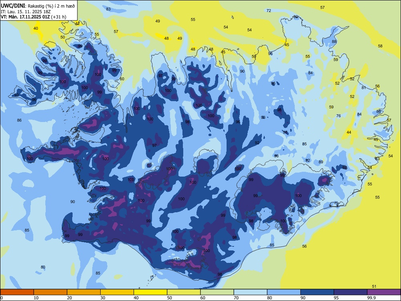
Task: Click the map value '81' on the east coast
Action: click(x=364, y=88)
